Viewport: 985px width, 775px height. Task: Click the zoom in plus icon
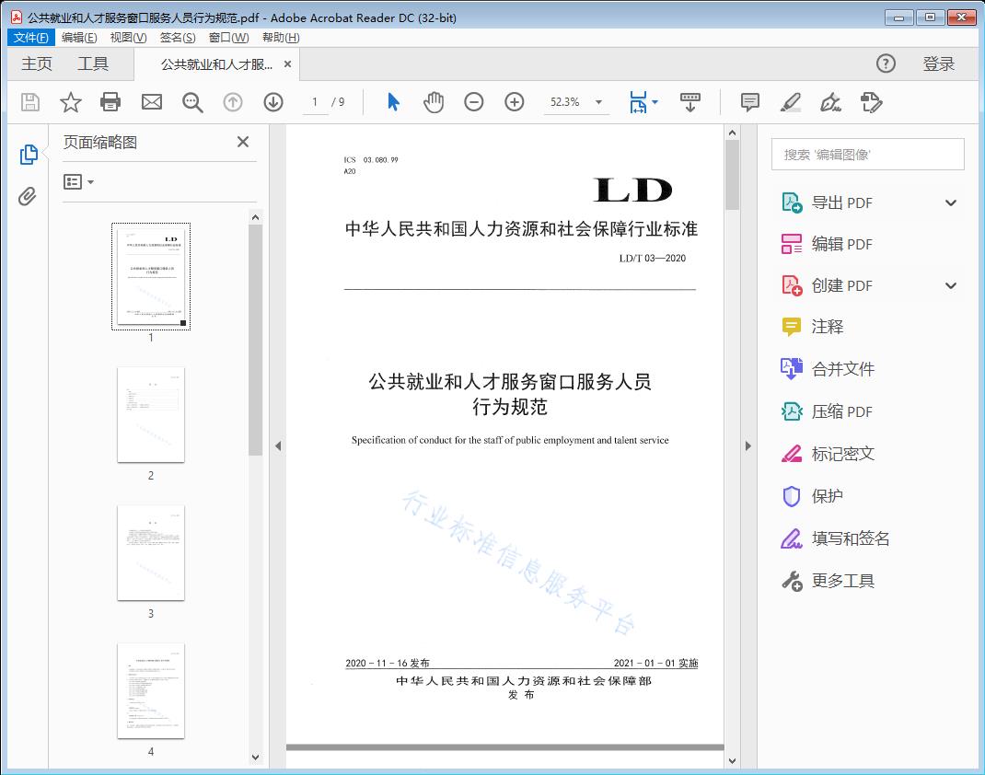pyautogui.click(x=515, y=102)
